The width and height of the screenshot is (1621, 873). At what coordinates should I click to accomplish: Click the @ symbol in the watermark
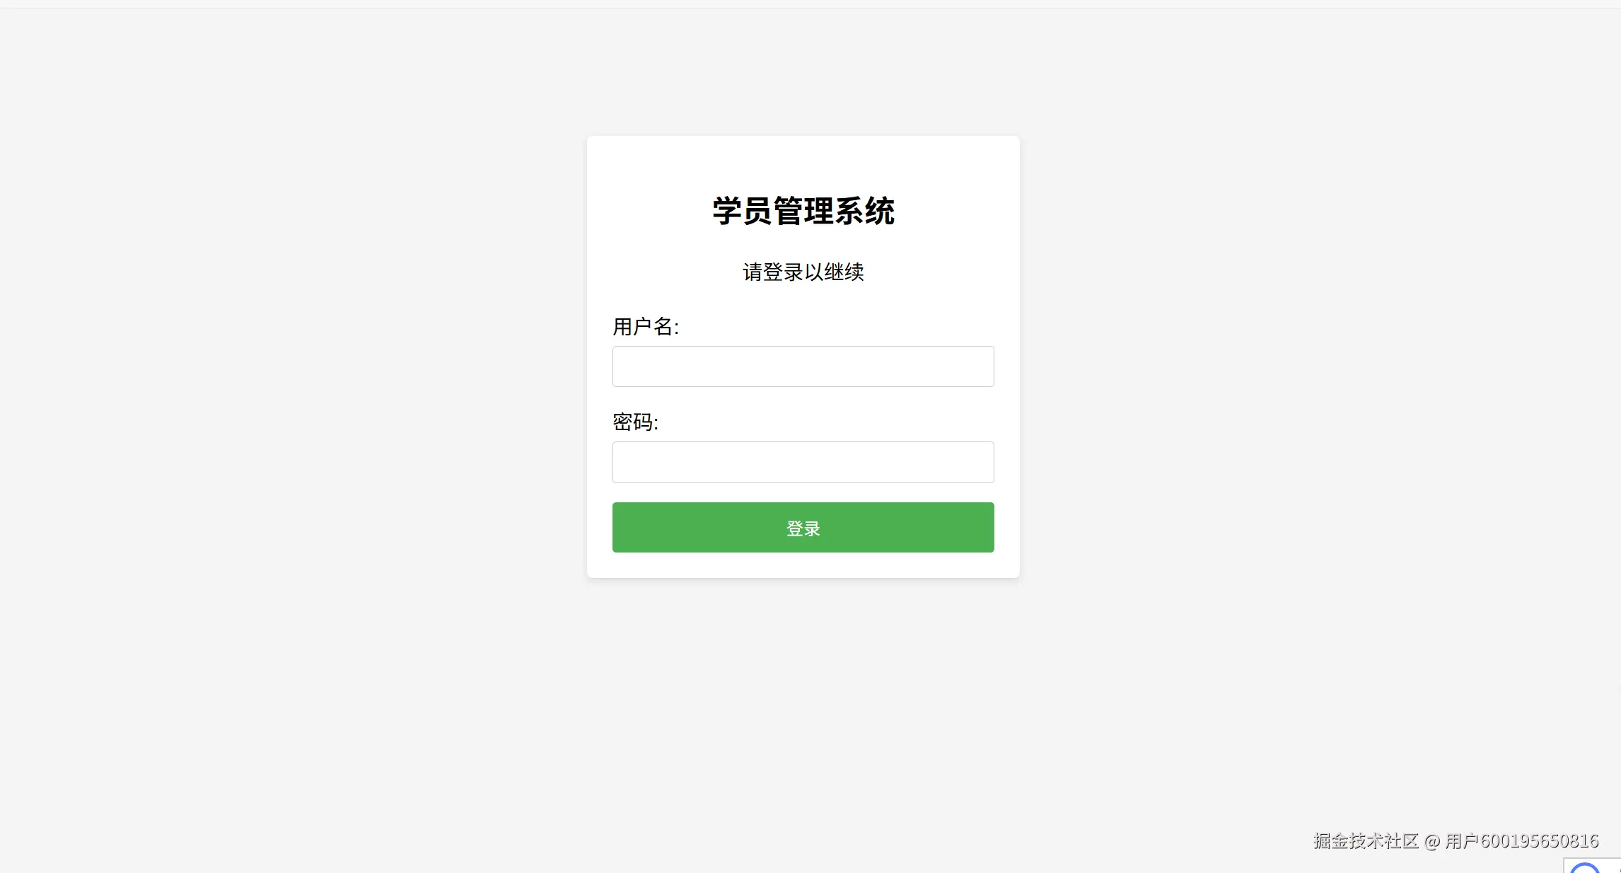(x=1432, y=841)
